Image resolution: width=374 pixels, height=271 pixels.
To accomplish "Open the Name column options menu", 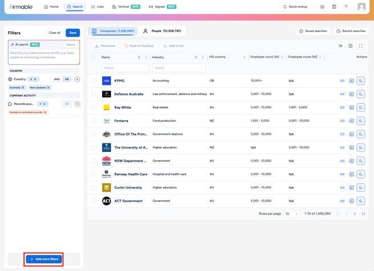I will pos(146,58).
